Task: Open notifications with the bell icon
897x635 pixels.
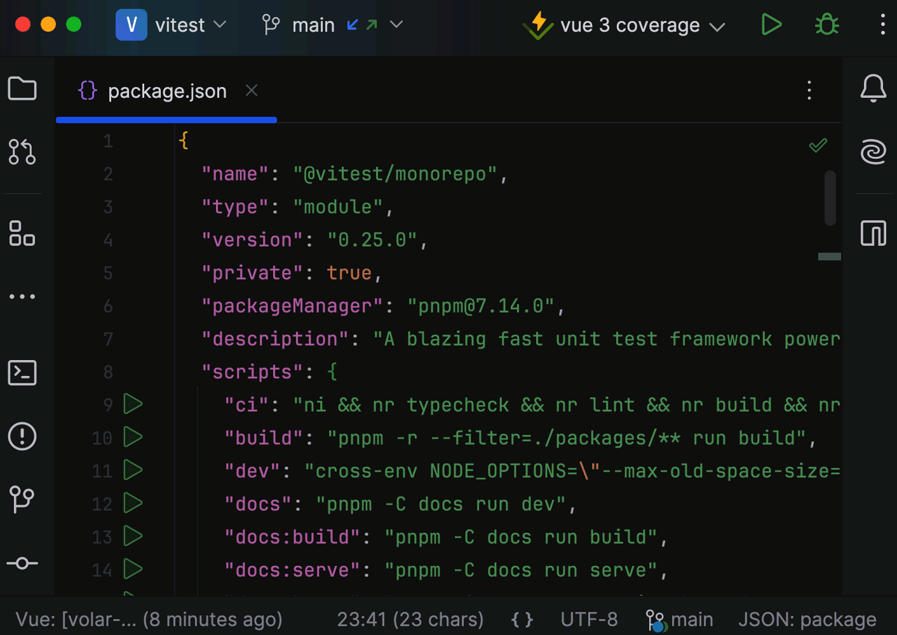Action: (873, 89)
